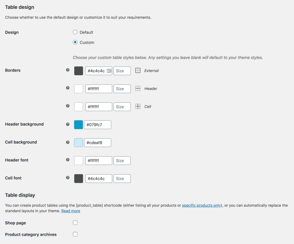Select the Default design radio button
Viewport: 294px width, 244px height.
click(75, 32)
